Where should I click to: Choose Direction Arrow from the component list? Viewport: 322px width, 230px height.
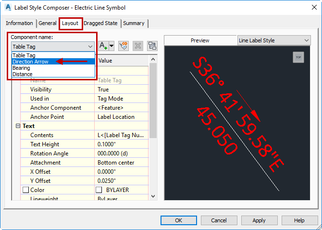point(53,62)
